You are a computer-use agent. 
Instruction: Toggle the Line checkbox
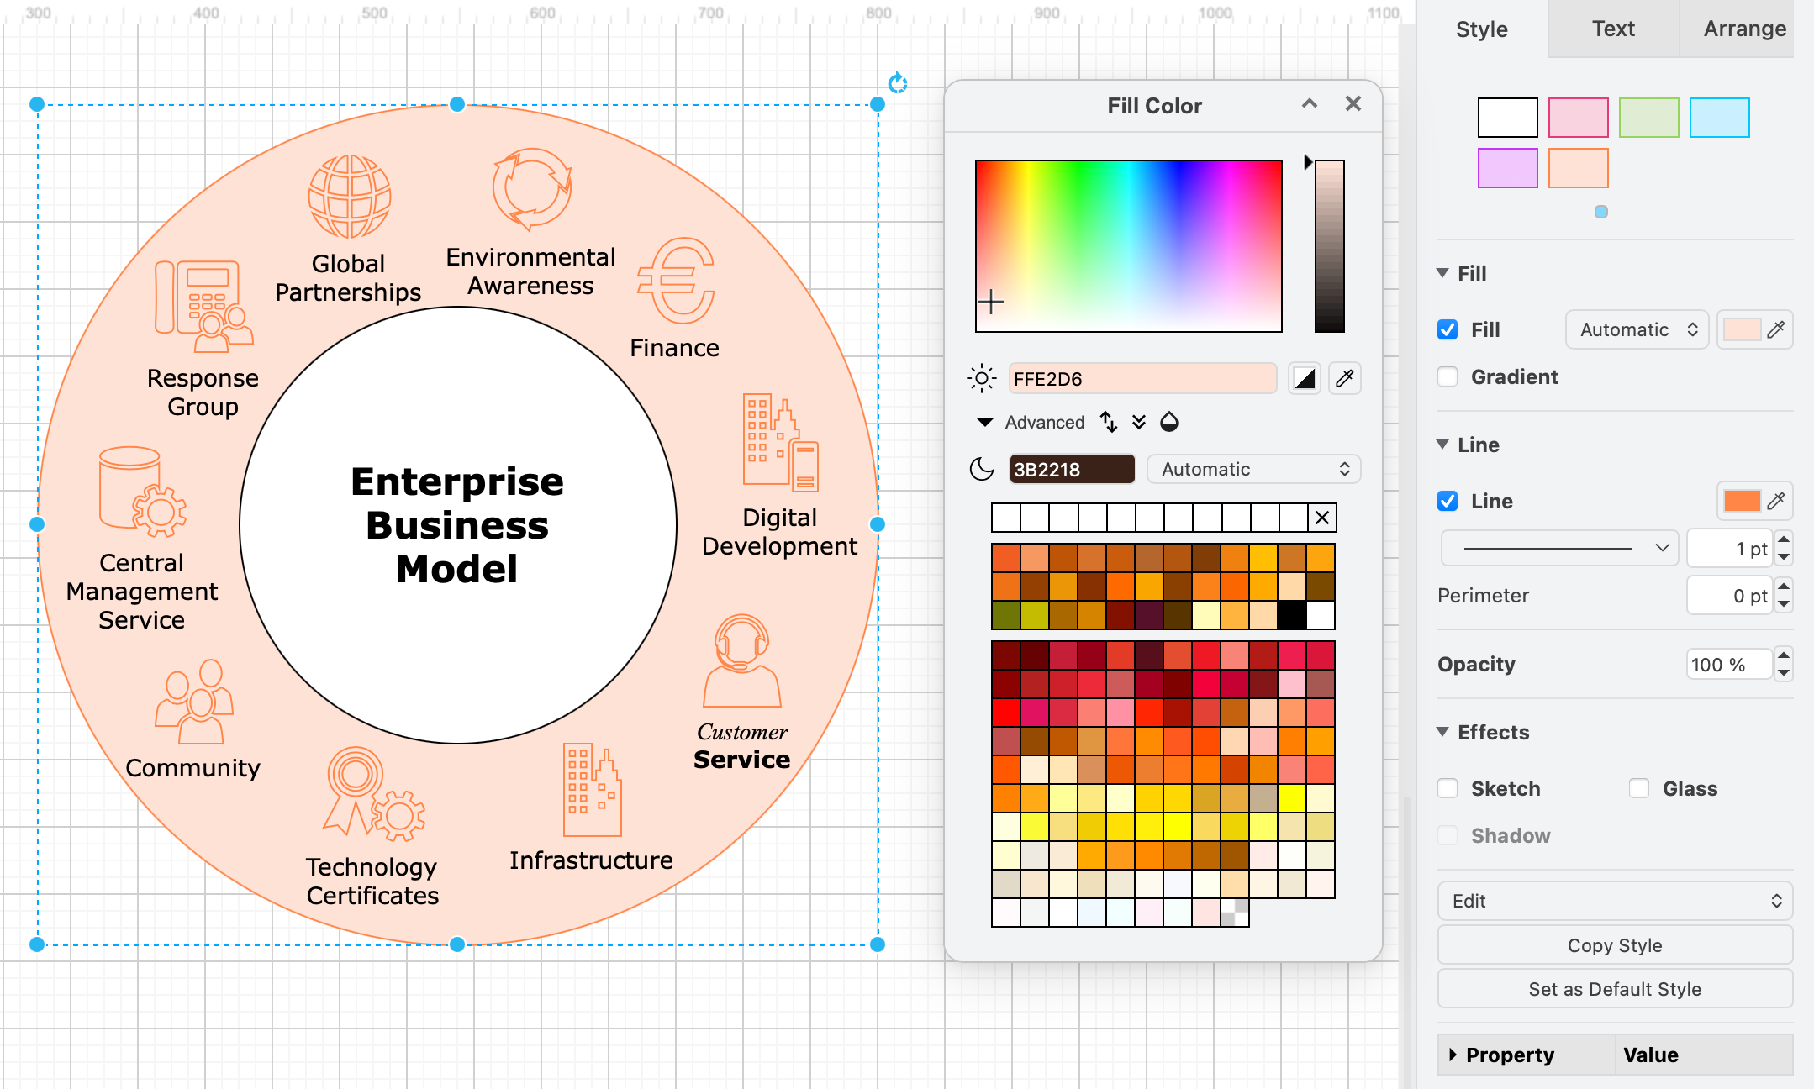click(1448, 501)
